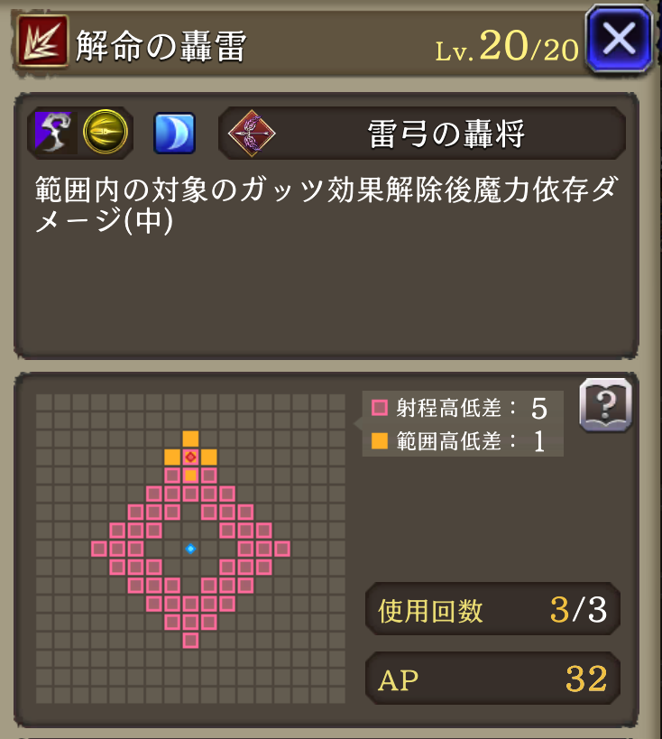This screenshot has width=662, height=739.
Task: Tap the AP 32 cost field
Action: pos(492,679)
